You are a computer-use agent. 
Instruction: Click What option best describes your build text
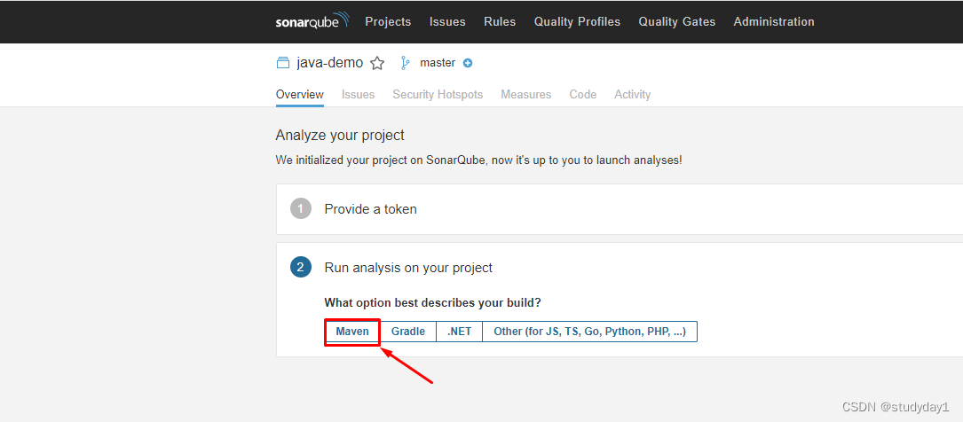pos(432,303)
